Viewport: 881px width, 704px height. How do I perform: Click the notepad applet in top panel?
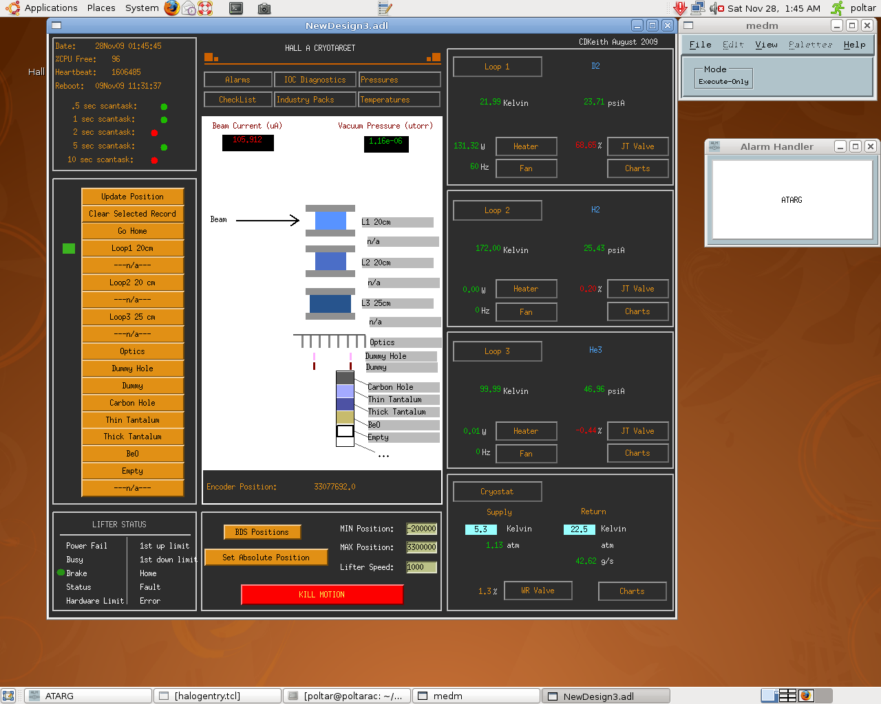[x=385, y=8]
